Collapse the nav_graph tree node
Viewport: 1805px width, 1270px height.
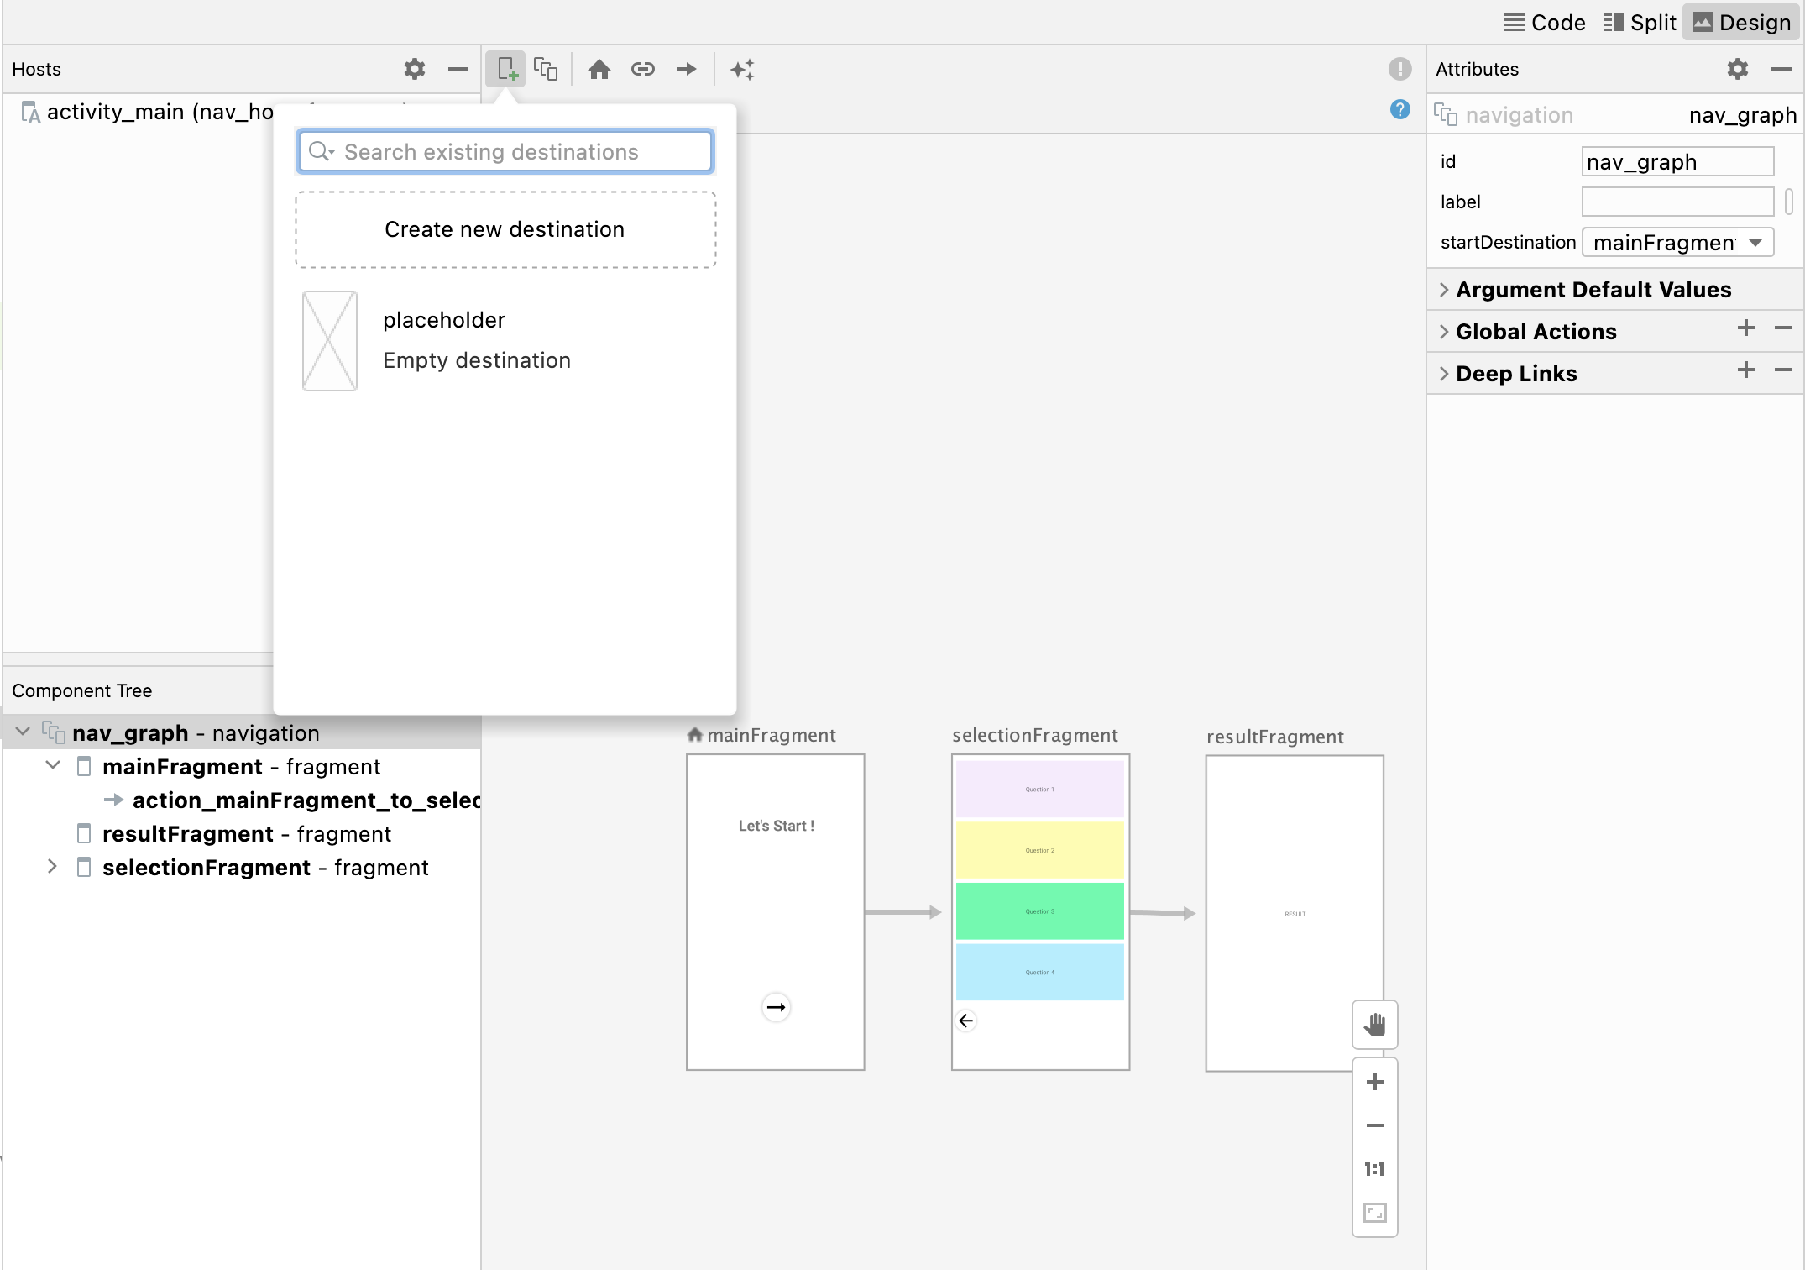[x=24, y=732]
